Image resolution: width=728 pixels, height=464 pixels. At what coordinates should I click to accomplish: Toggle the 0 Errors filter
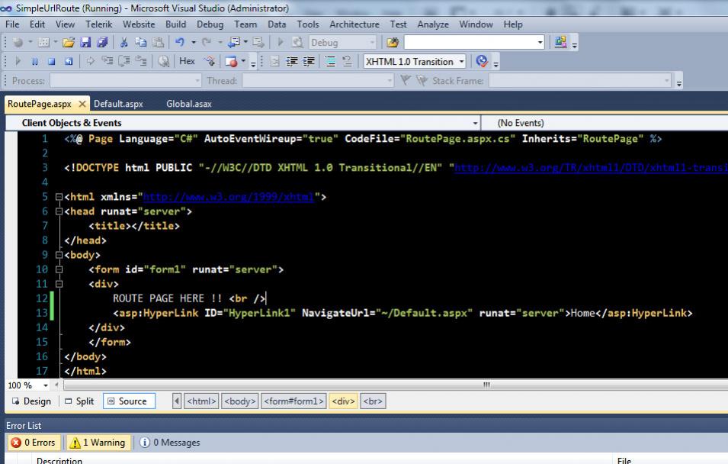click(32, 443)
